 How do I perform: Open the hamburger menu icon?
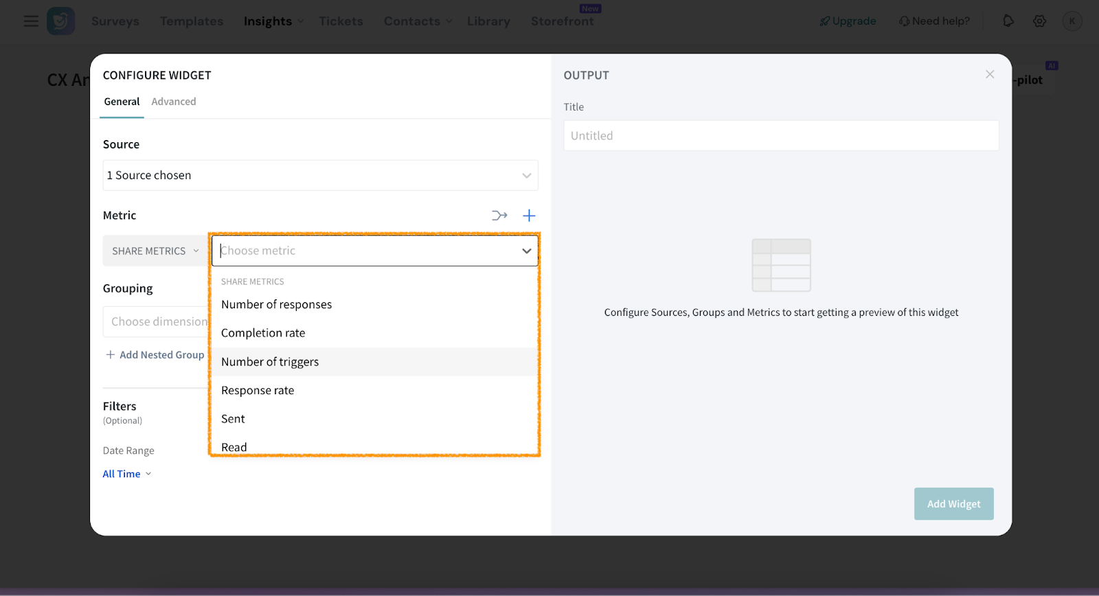point(31,21)
